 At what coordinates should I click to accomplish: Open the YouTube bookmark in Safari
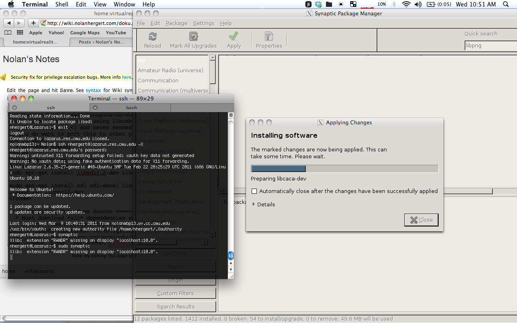point(116,33)
